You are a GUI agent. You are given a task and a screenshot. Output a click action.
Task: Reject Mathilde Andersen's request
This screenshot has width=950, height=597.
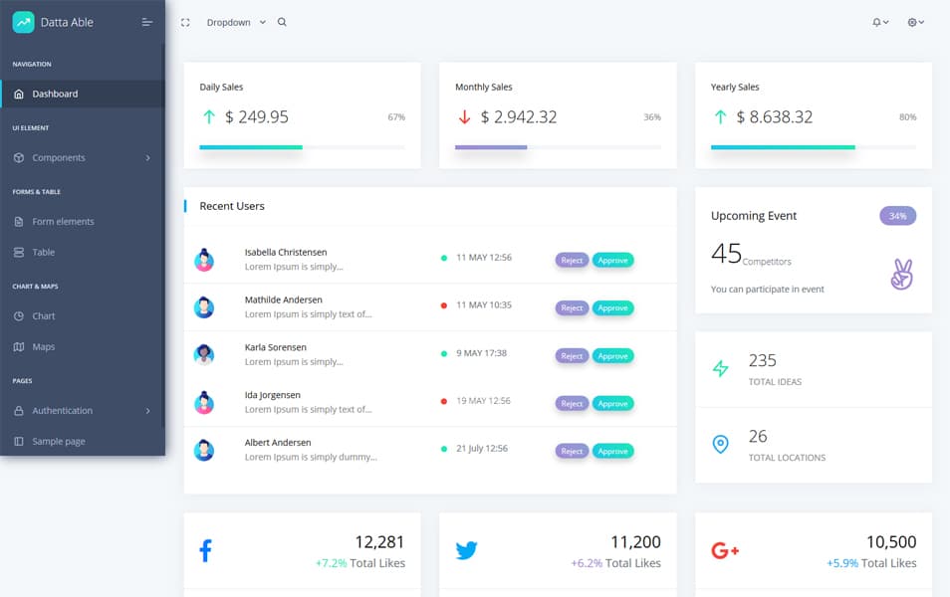click(x=572, y=307)
